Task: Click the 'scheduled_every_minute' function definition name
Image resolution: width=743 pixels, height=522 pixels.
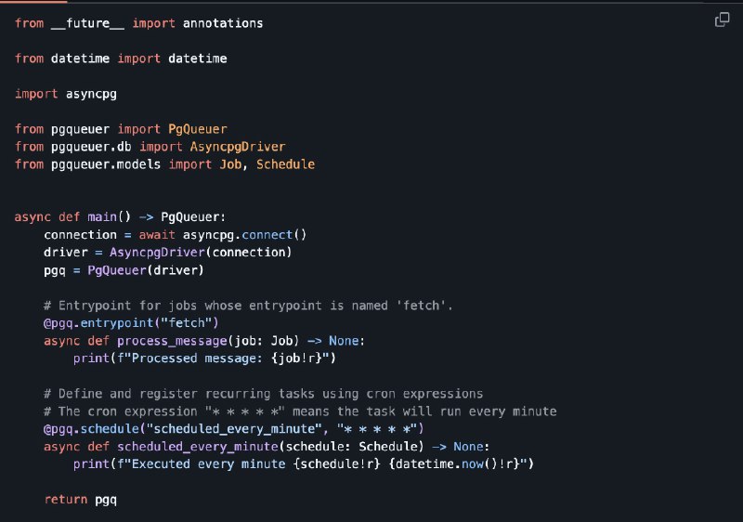Action: [198, 447]
